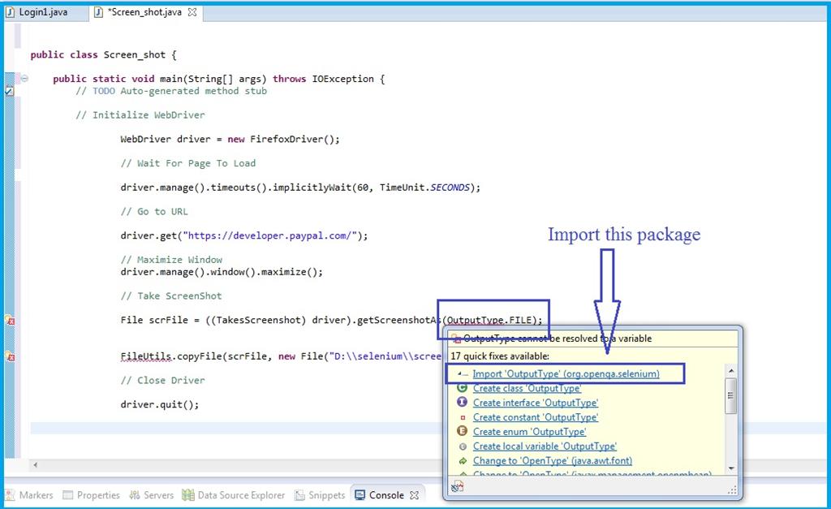Open the Servers view tab
Screen dimensions: 831x509
(x=152, y=495)
